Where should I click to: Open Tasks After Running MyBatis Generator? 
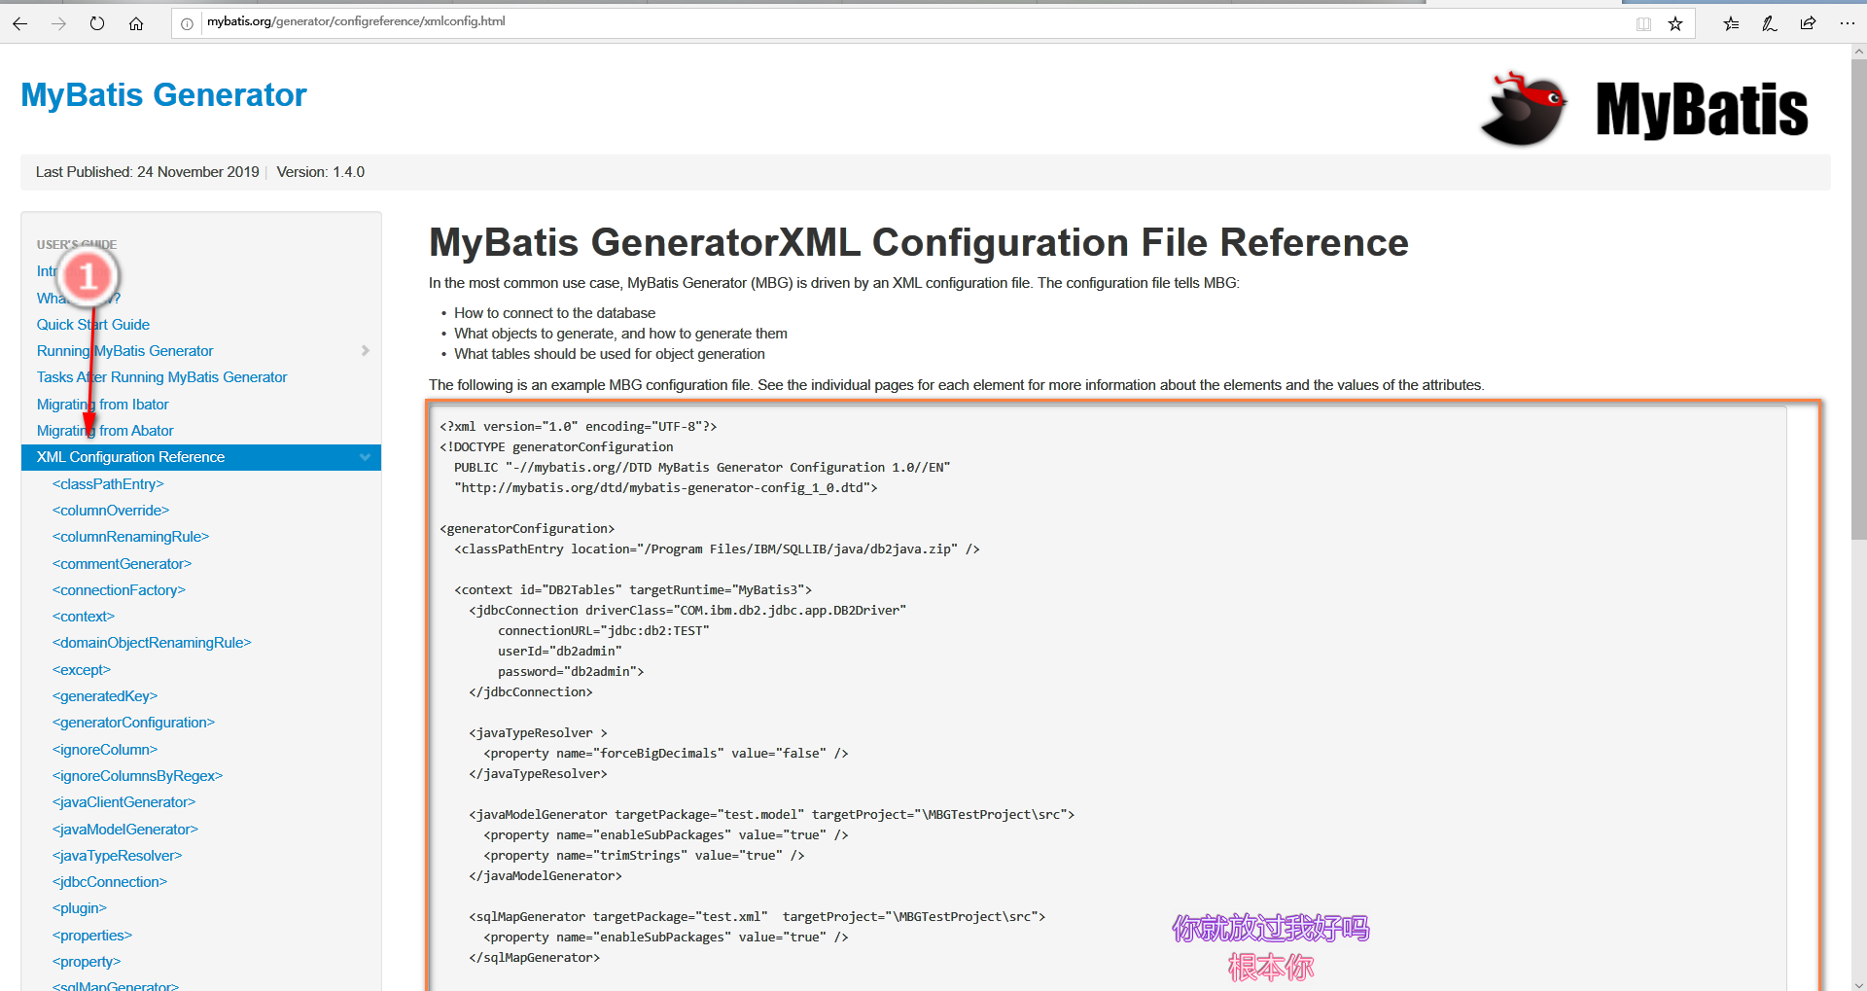point(161,377)
